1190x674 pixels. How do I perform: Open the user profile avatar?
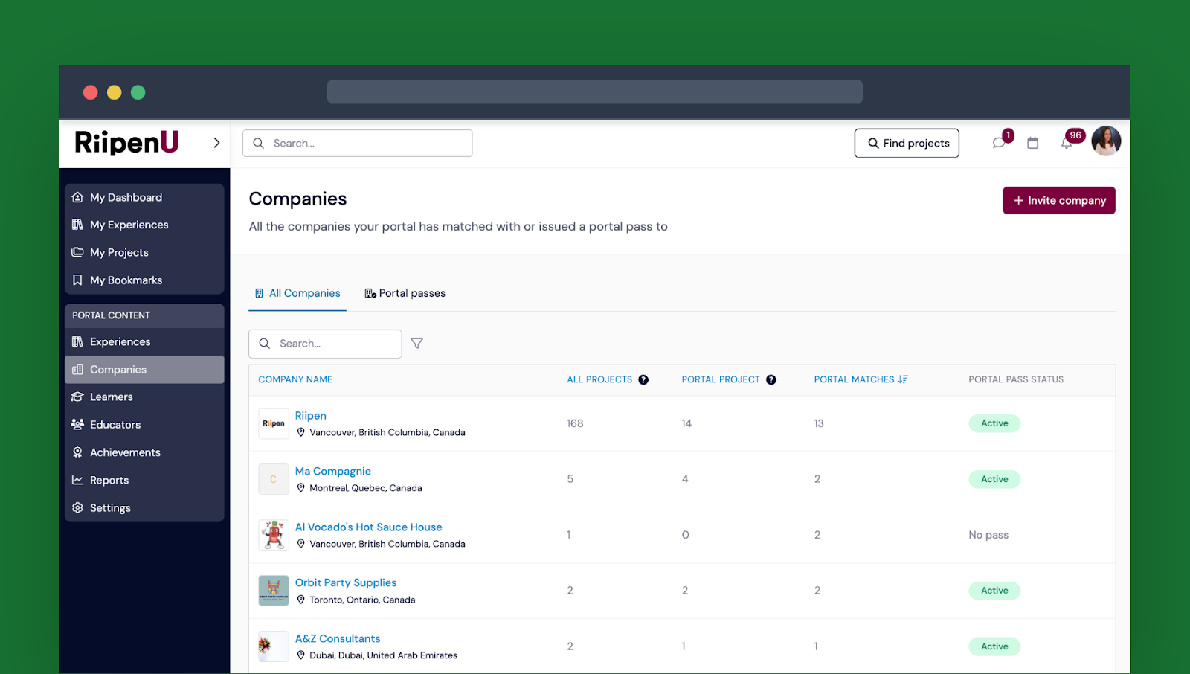[x=1106, y=141]
